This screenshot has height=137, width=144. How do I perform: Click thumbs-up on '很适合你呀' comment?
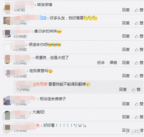tap(139, 50)
